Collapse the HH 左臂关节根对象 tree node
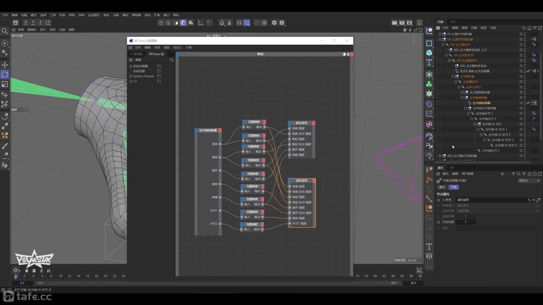This screenshot has height=305, width=543. tap(440, 39)
